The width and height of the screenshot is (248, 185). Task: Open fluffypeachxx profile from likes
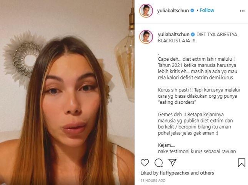174,173
